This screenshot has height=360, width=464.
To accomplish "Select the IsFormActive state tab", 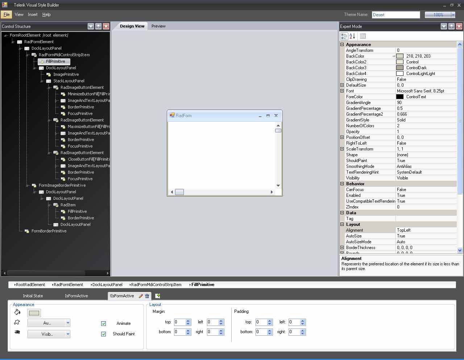I will pos(76,296).
